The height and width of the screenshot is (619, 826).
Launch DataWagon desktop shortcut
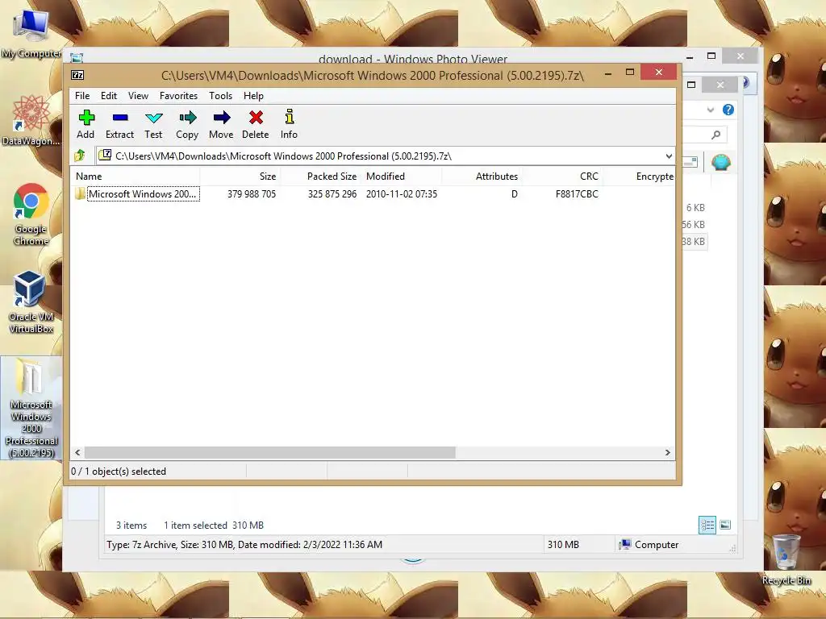point(31,121)
